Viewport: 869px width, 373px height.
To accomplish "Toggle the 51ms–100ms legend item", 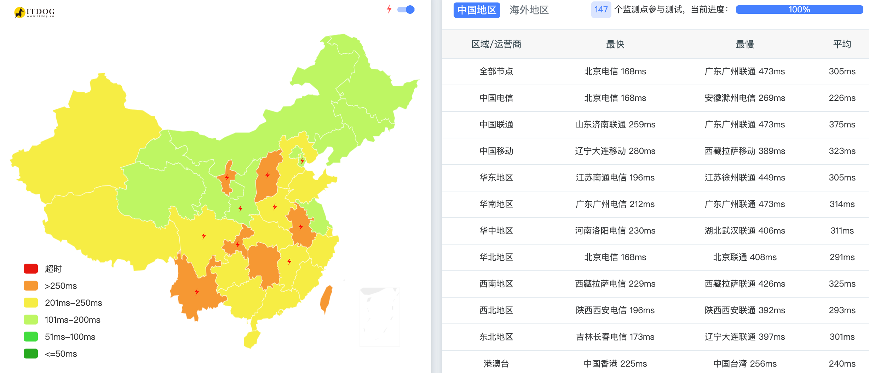I will [x=59, y=337].
